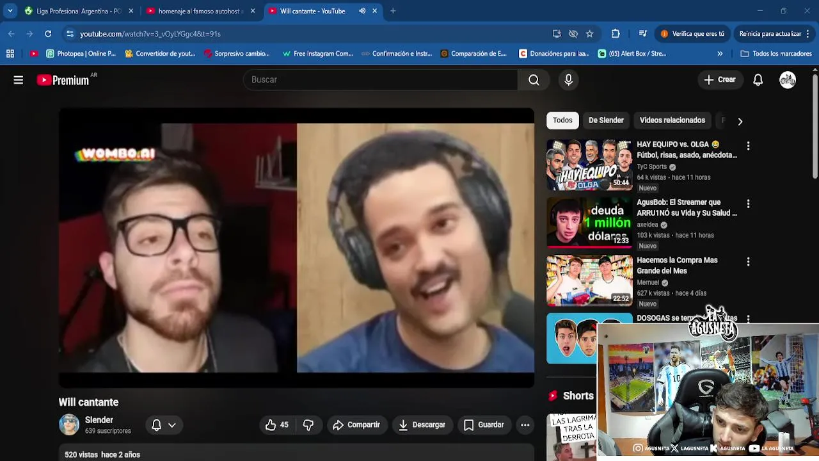Focus the Buscar search field

click(380, 80)
